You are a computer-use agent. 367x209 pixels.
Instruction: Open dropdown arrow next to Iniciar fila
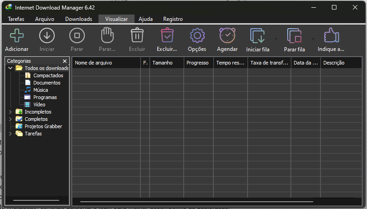click(x=276, y=39)
